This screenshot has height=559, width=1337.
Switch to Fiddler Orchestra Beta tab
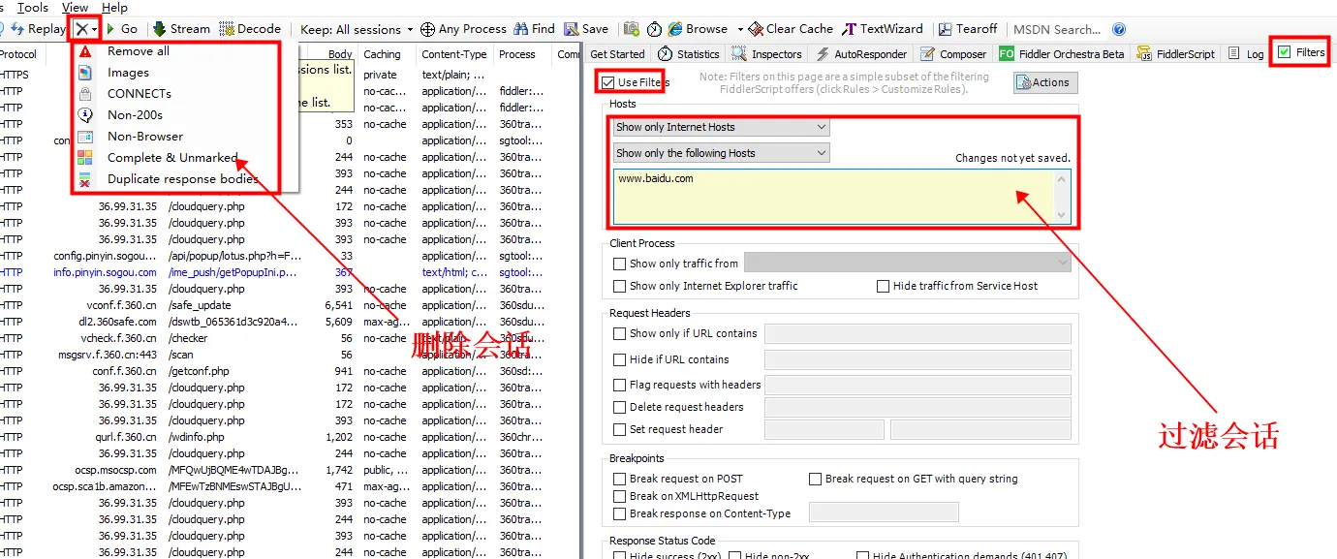(1062, 54)
